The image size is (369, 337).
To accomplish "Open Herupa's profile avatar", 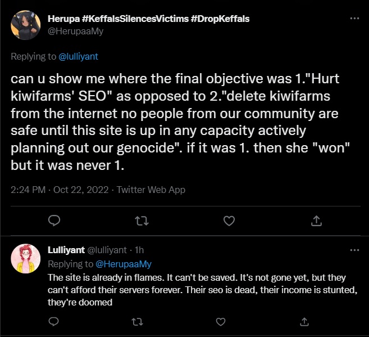I will click(x=26, y=25).
